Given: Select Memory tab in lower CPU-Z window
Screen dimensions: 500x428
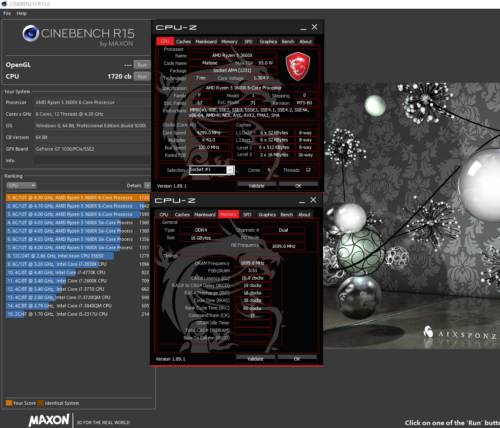Looking at the screenshot, I should (228, 214).
